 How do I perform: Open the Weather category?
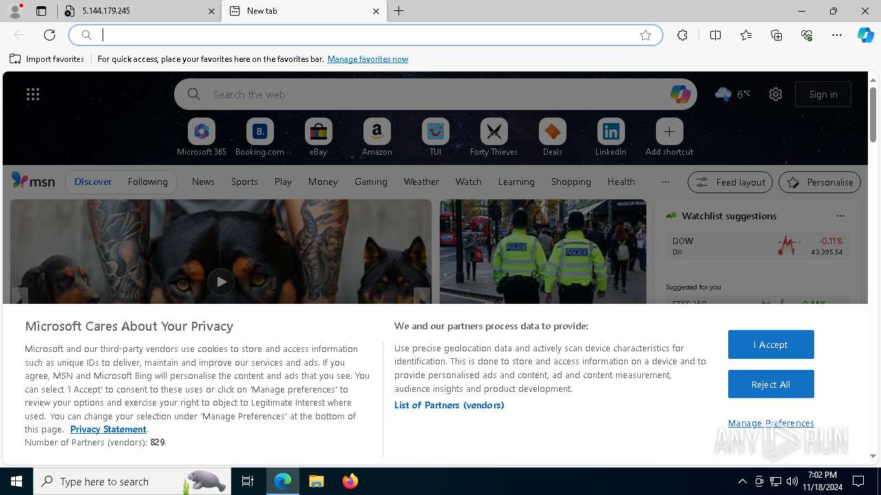click(421, 182)
